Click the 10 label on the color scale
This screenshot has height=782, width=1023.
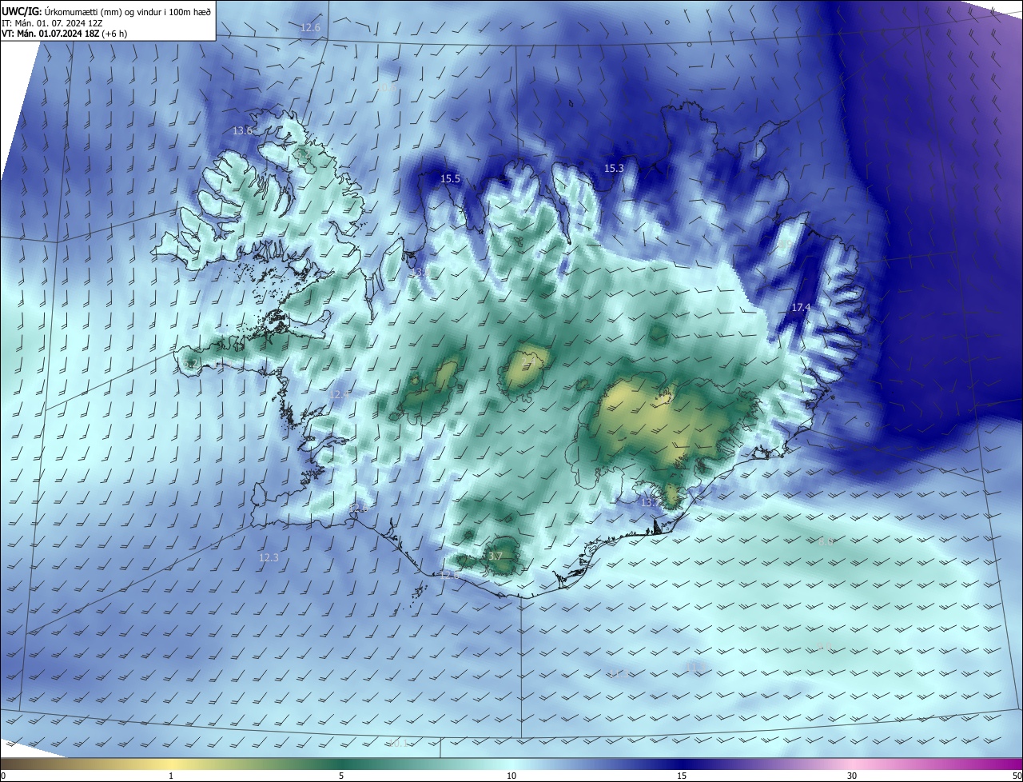click(x=511, y=776)
